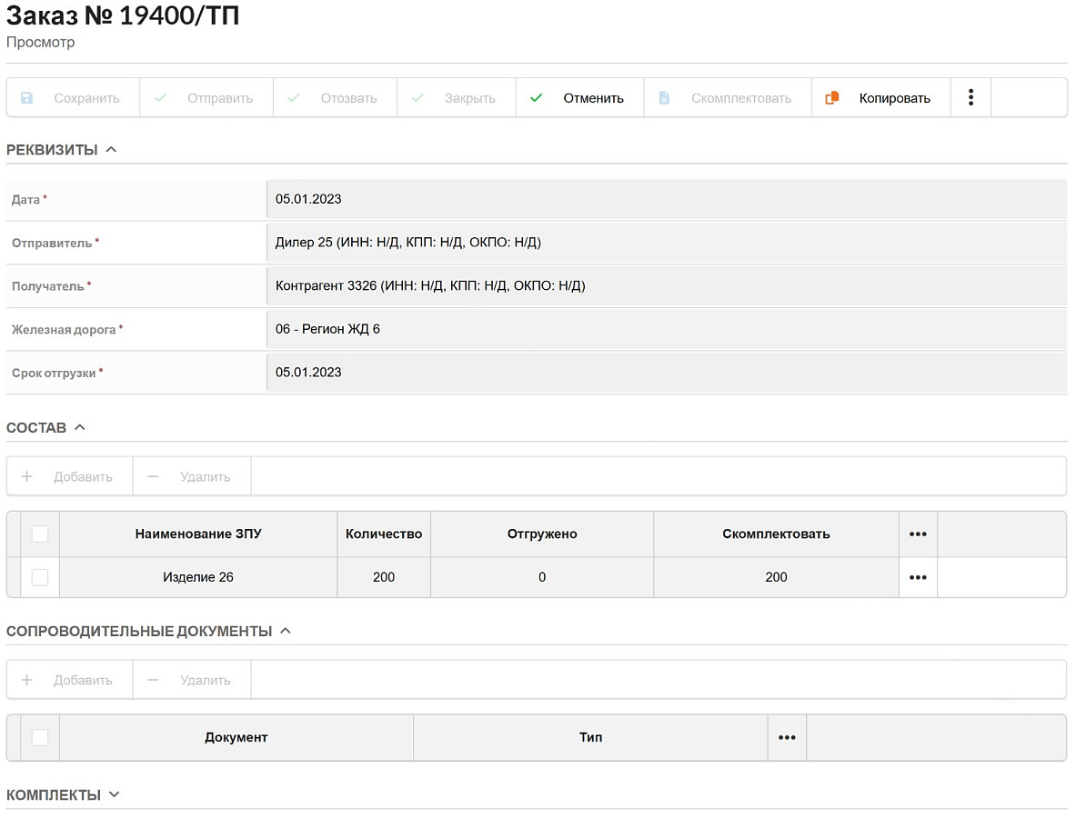Collapse the Реквизиты section
1076x818 pixels.
point(111,149)
